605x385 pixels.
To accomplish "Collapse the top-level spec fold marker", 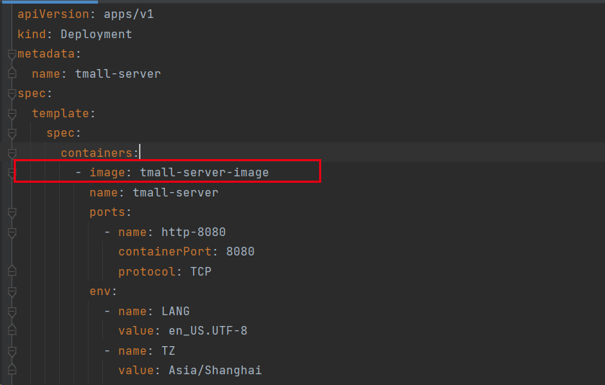I will pyautogui.click(x=12, y=94).
